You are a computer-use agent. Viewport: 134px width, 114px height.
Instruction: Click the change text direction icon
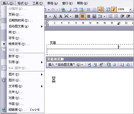(94, 10)
